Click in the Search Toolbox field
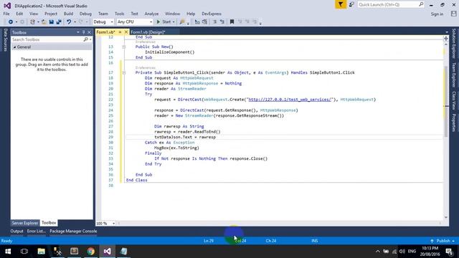The width and height of the screenshot is (459, 258). (47, 39)
